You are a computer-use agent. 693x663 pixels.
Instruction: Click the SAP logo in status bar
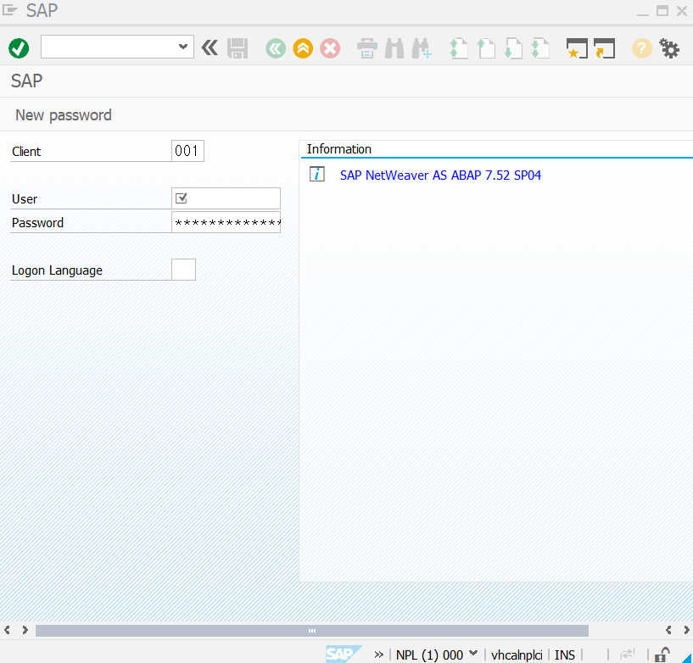tap(343, 654)
